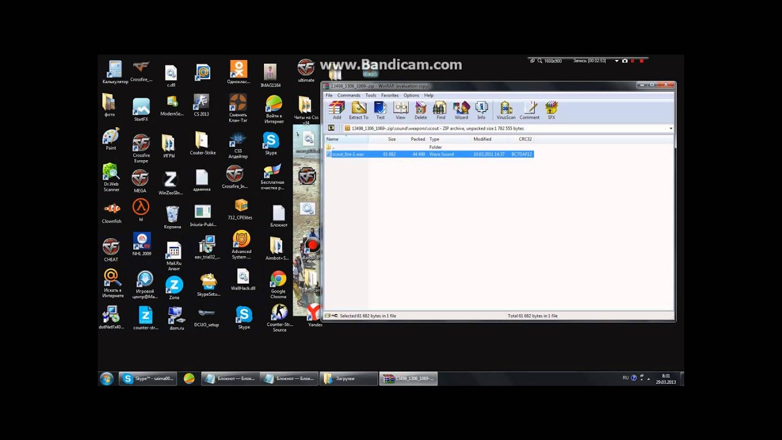782x440 pixels.
Task: Sort file list by Type column
Action: (450, 139)
